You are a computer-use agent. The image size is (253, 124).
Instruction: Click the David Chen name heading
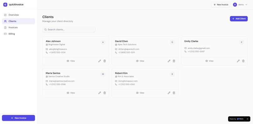[x=121, y=41]
